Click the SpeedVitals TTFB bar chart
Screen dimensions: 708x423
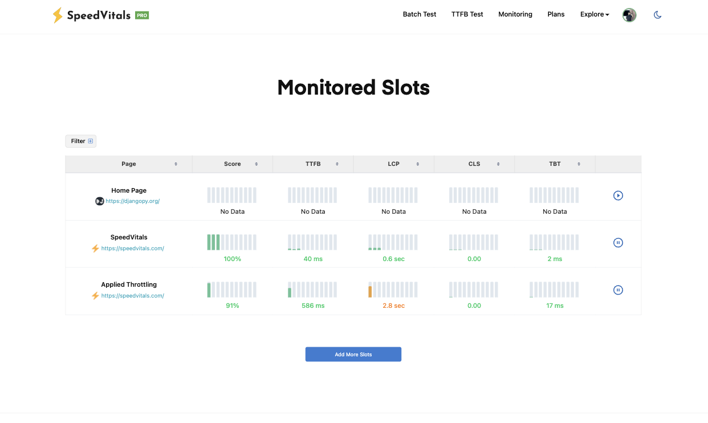tap(313, 242)
